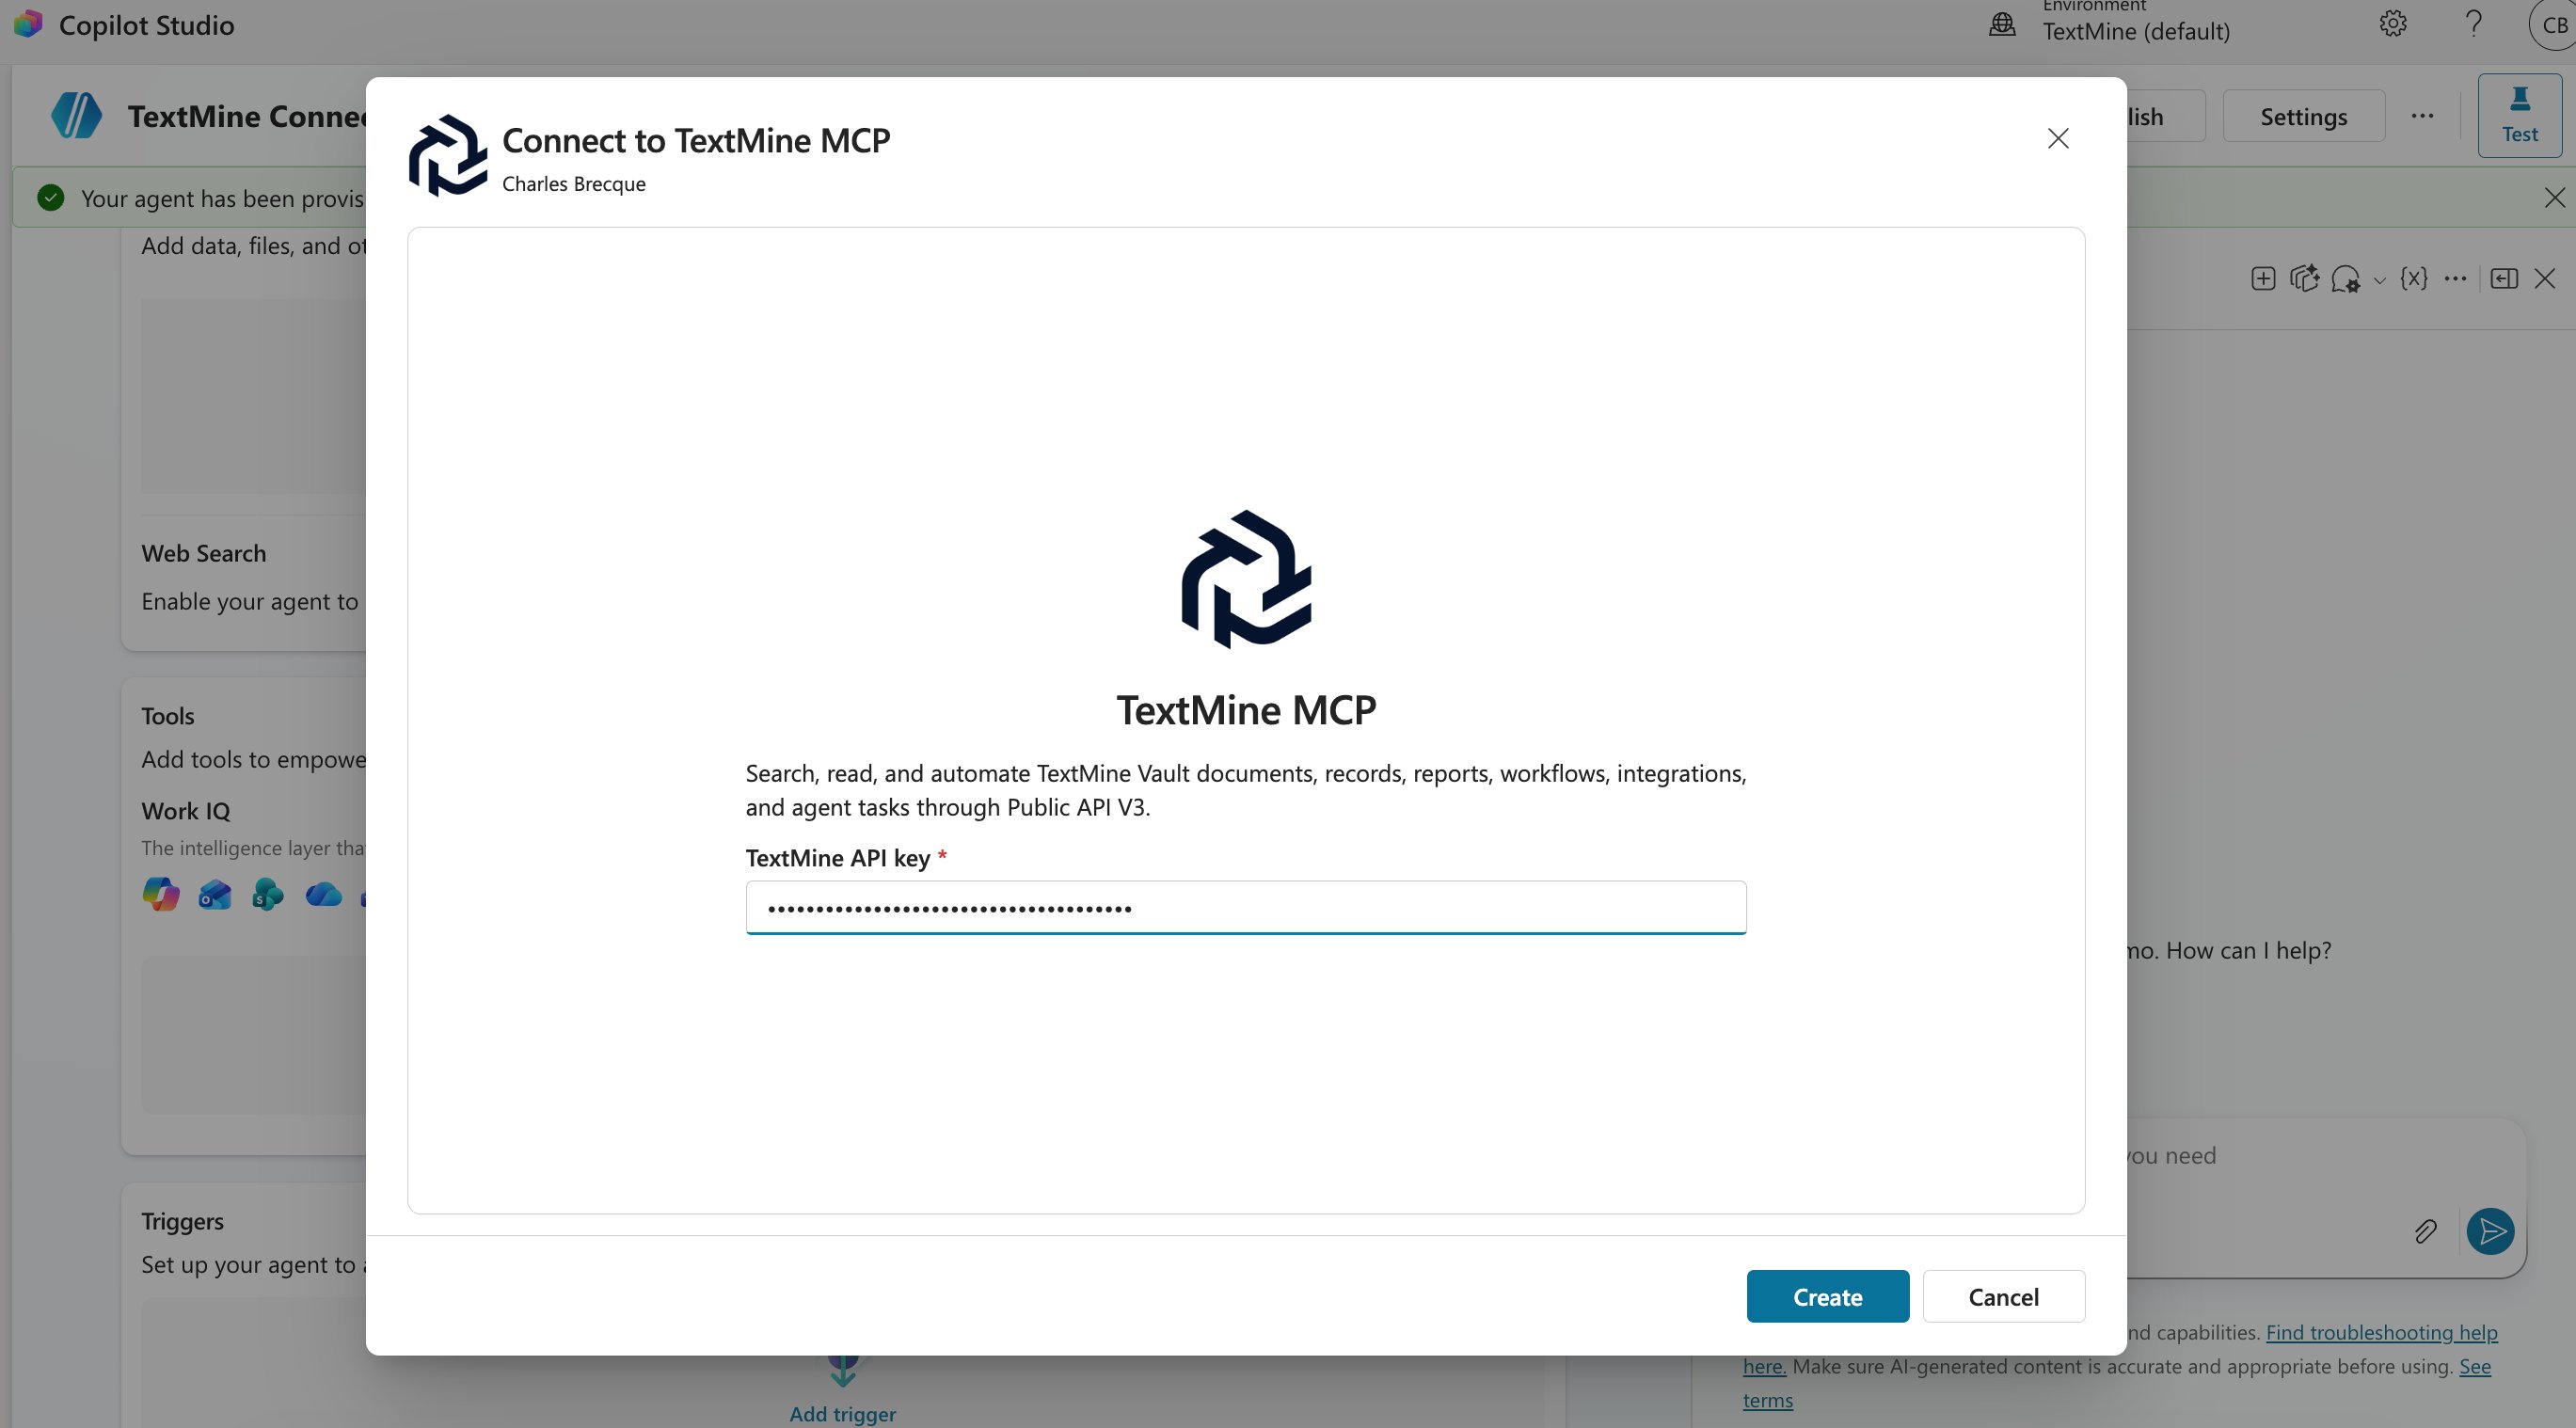Image resolution: width=2576 pixels, height=1428 pixels.
Task: Select TextMine (default) environment text
Action: 2136,31
